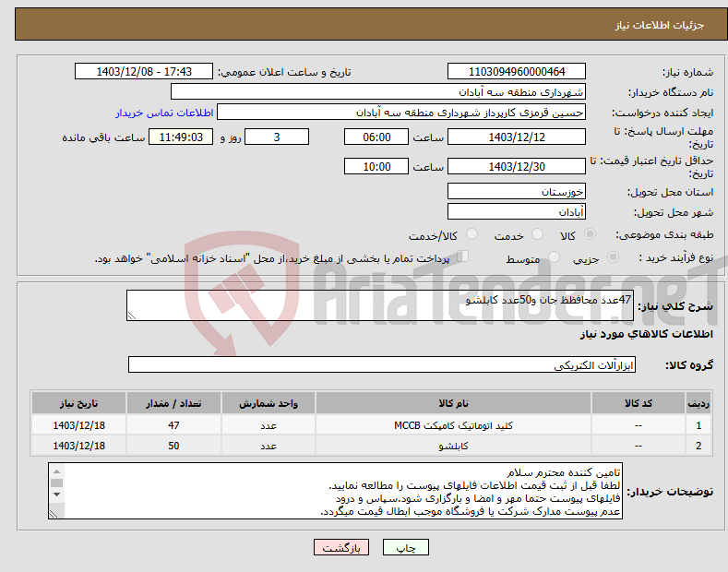Select the متوسط purchase type radio
The image size is (728, 572).
coord(554,256)
